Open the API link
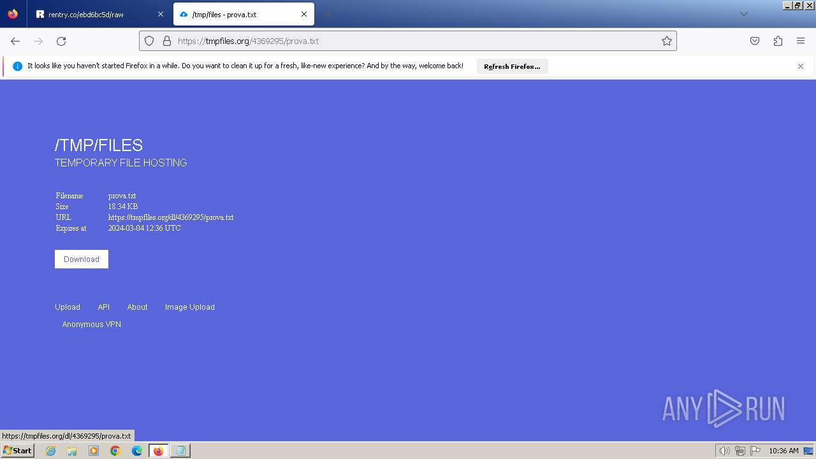The height and width of the screenshot is (459, 816). 104,307
